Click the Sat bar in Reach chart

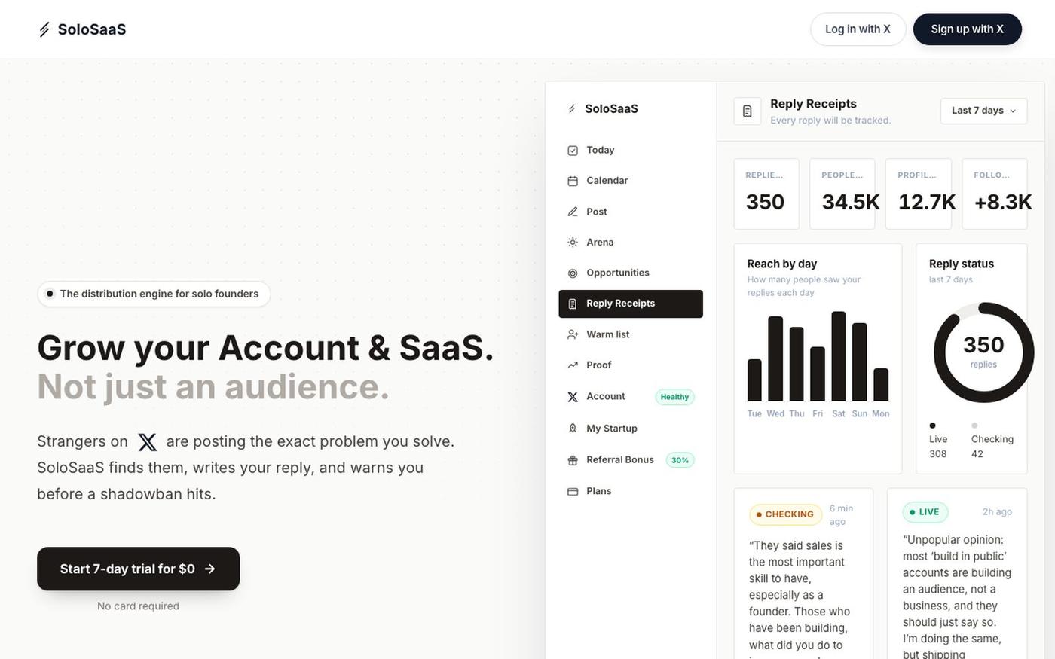tap(839, 356)
